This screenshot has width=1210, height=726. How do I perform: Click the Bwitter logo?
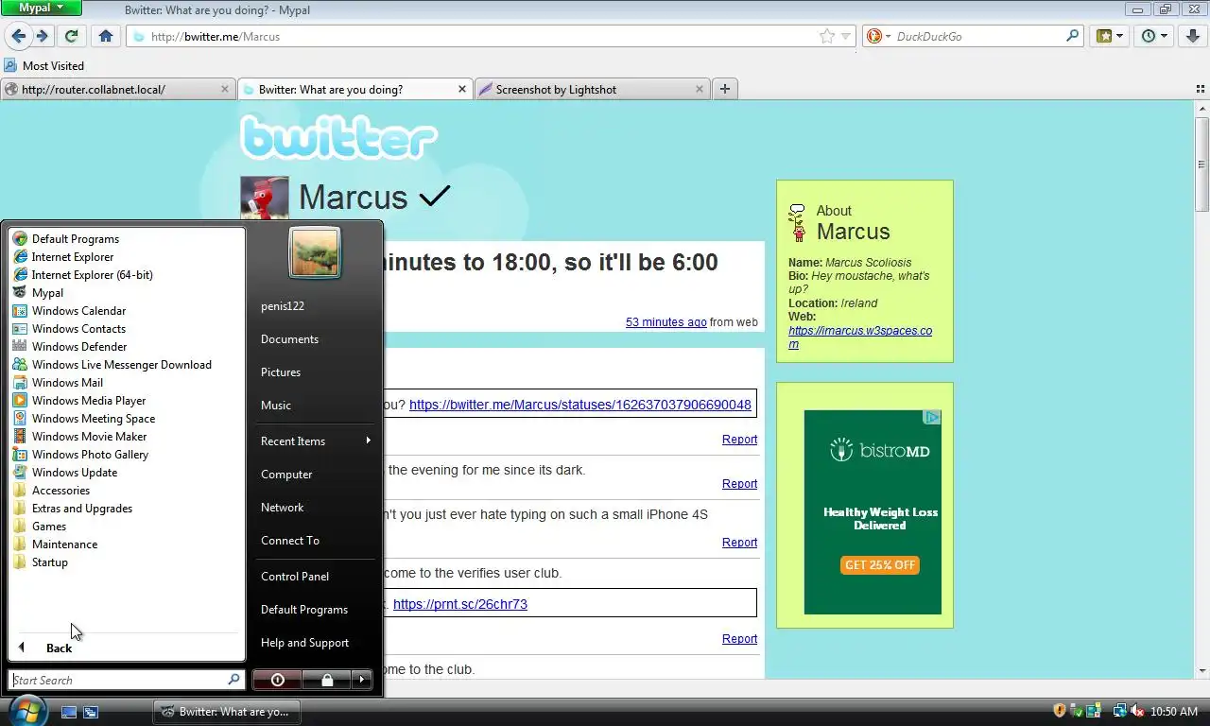tap(338, 137)
